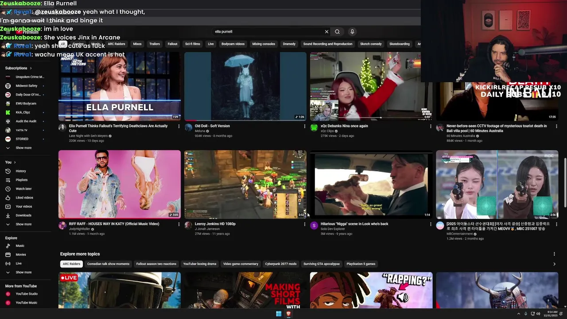Open more options for RIFF RAFF video
Image resolution: width=567 pixels, height=319 pixels.
point(179,224)
